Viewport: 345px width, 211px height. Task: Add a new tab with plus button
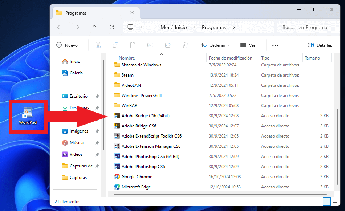[148, 13]
